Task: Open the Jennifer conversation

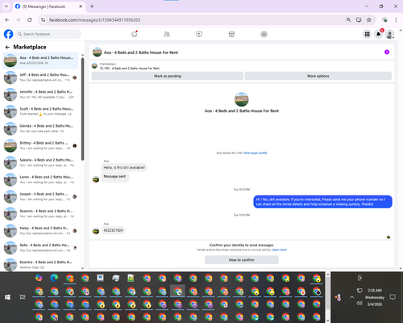Action: (40, 94)
